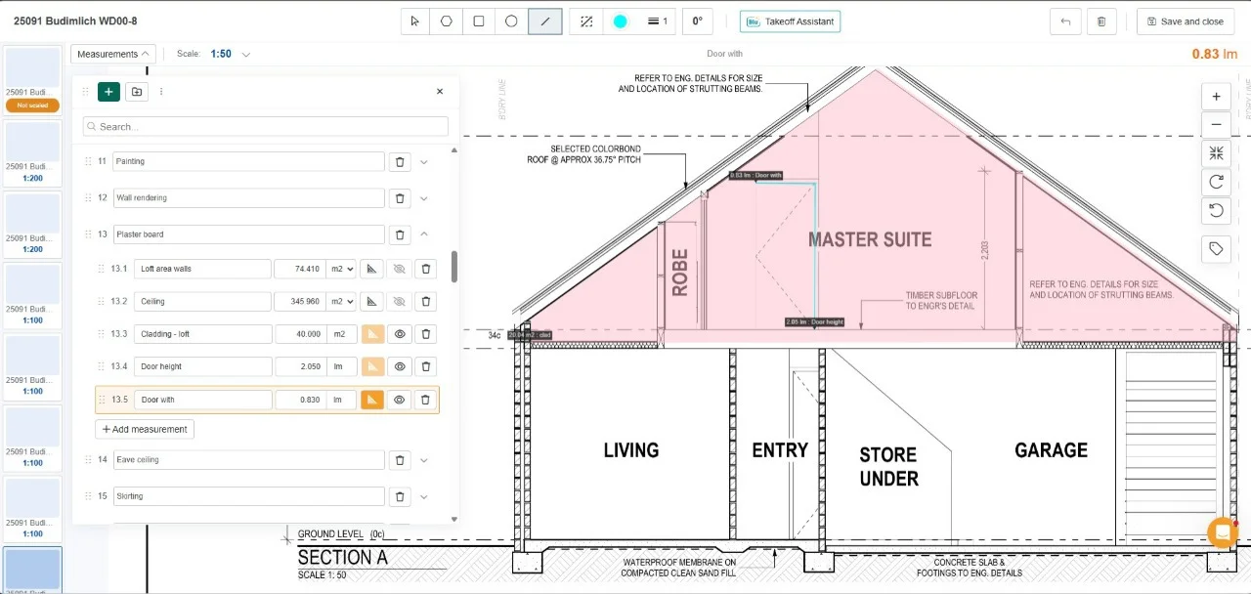Click the green add plus button
The height and width of the screenshot is (594, 1251).
(108, 92)
